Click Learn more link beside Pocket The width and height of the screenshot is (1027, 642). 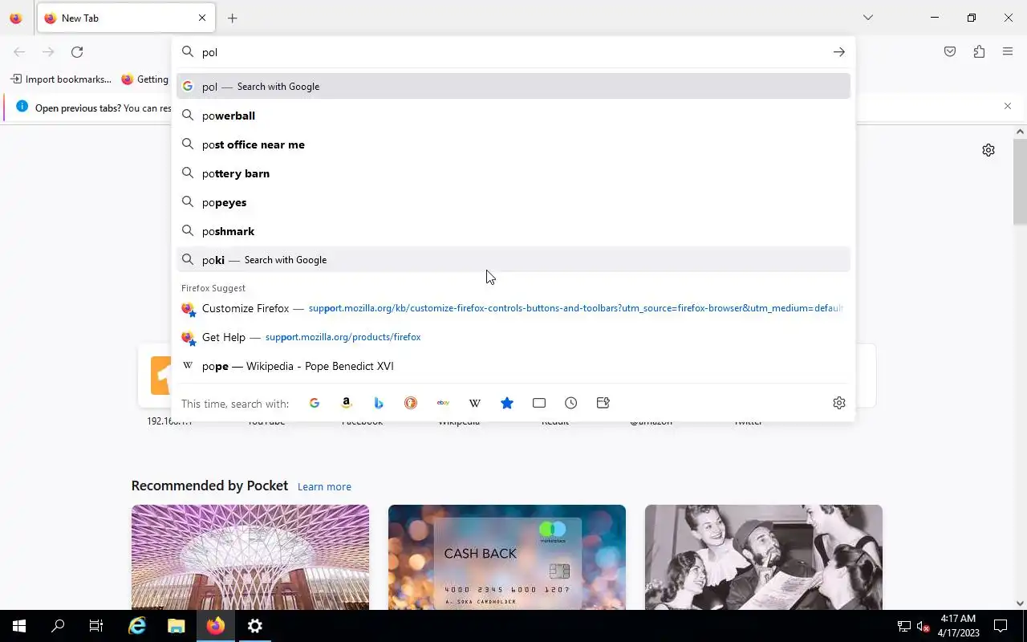point(324,486)
